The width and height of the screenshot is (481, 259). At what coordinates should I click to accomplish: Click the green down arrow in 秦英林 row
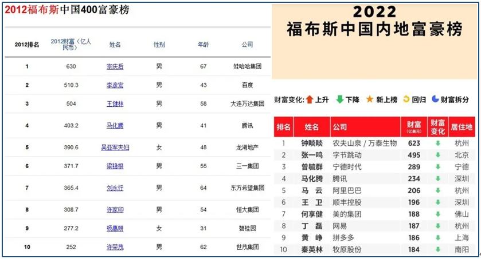point(438,249)
